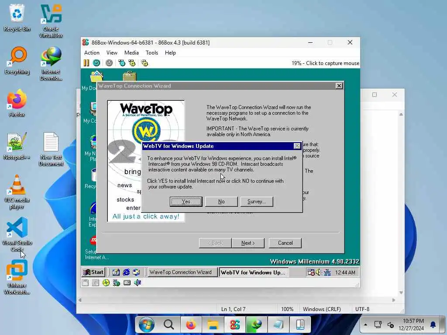Image resolution: width=447 pixels, height=335 pixels.
Task: Click Internet Download Manager taskbar icon
Action: coord(257,325)
